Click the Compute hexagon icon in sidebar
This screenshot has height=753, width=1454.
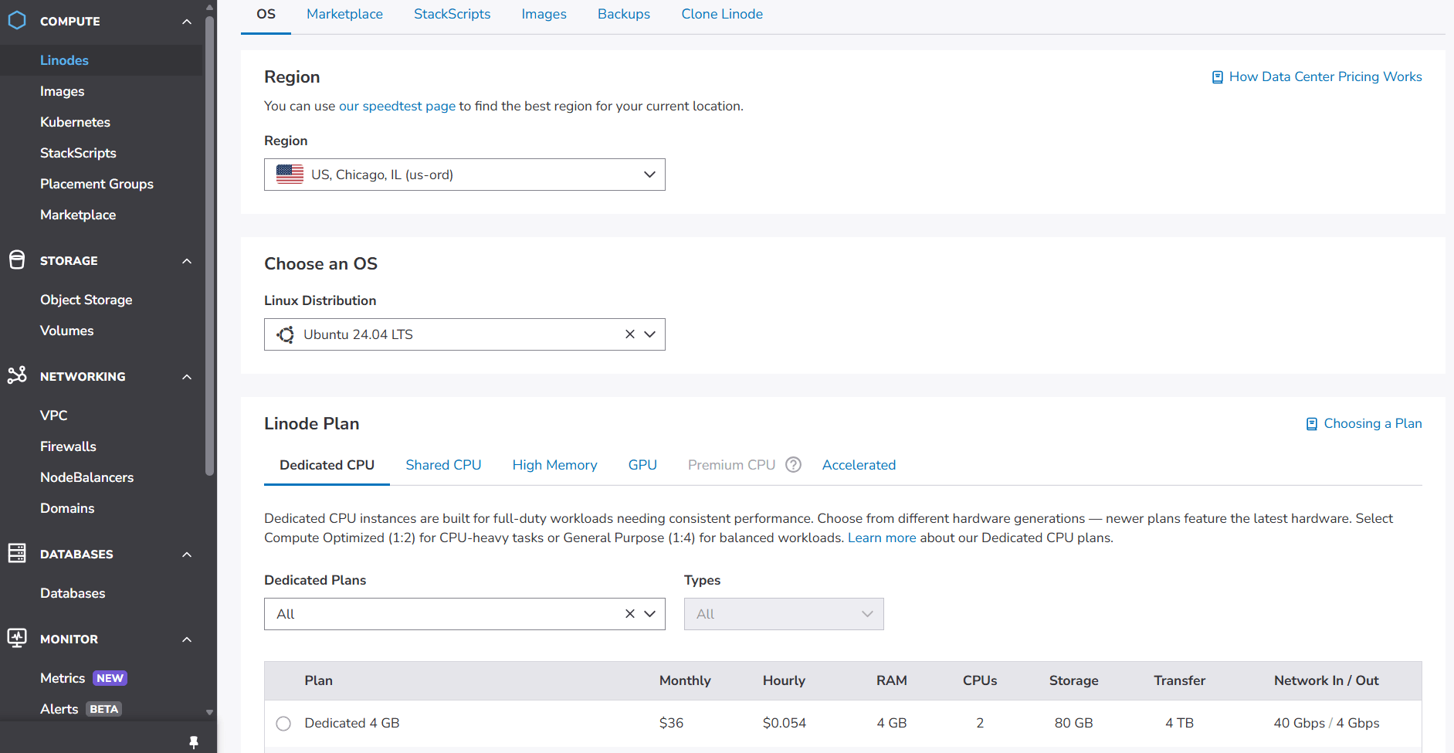17,21
